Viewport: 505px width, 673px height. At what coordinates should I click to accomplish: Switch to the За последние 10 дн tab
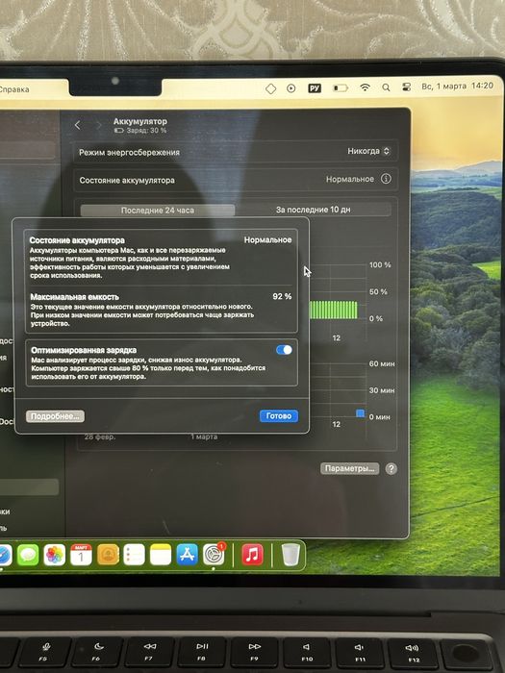[313, 210]
